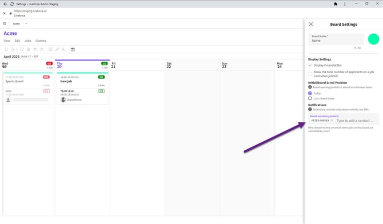Click the calendar date picker toolbar icon
The height and width of the screenshot is (224, 383).
point(73,49)
